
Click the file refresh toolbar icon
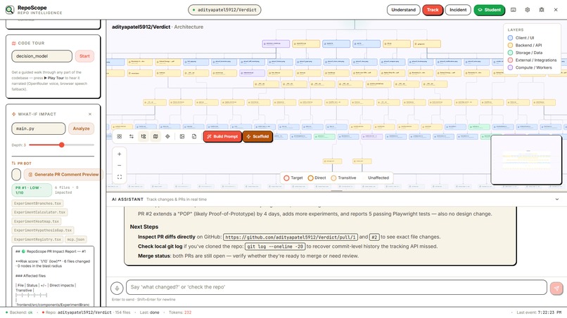tap(194, 136)
